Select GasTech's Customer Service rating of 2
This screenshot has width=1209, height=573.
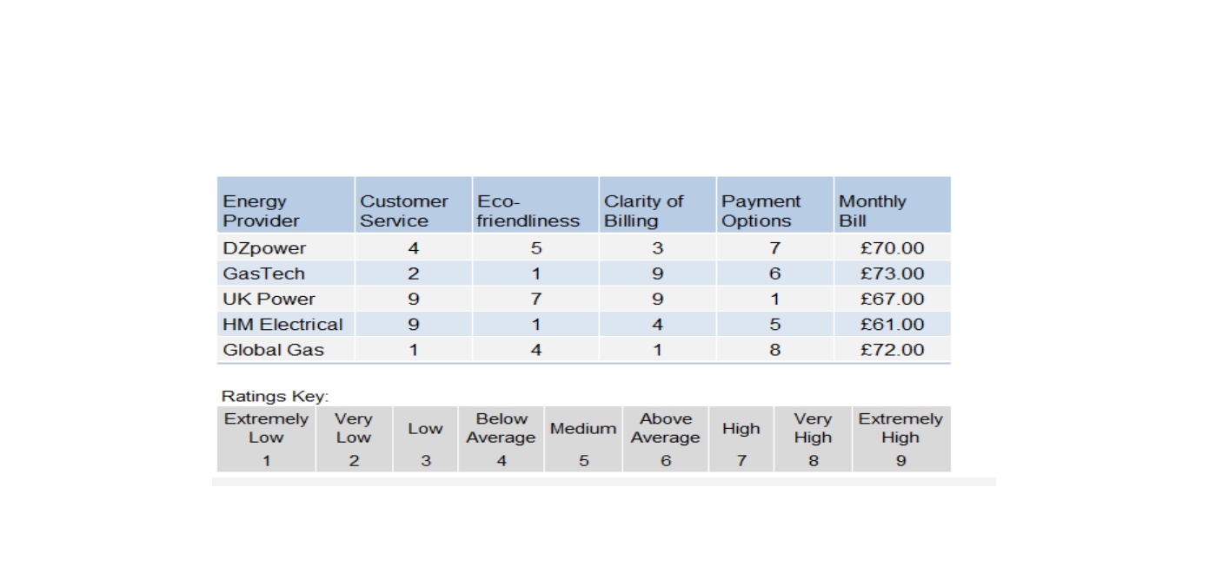click(414, 273)
